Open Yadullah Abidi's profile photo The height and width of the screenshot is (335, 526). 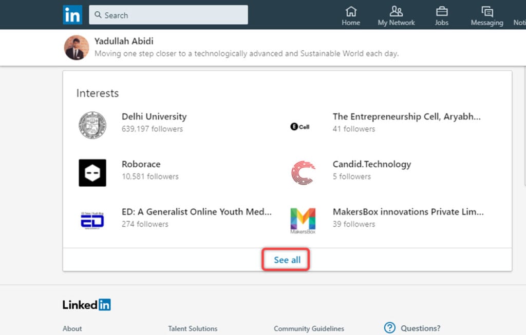77,48
